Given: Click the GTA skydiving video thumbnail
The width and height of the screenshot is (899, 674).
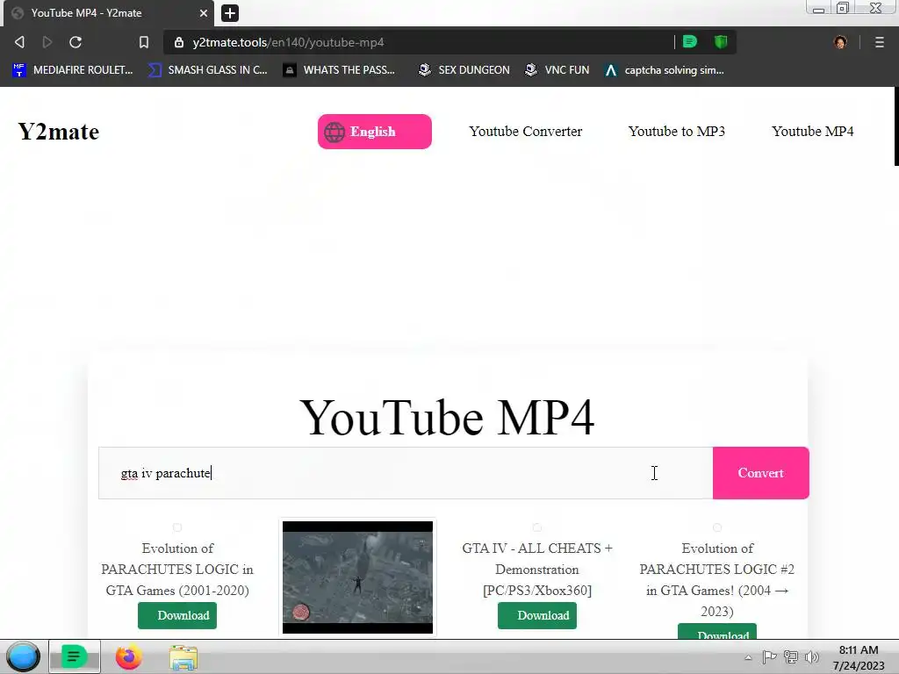Looking at the screenshot, I should click(x=358, y=577).
